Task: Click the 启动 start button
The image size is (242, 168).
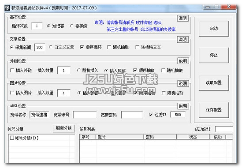Action: tap(214, 29)
